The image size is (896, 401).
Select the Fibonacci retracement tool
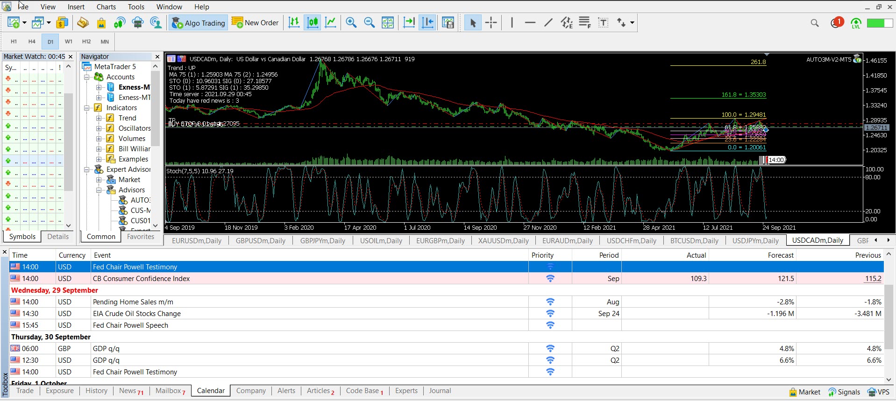(585, 22)
